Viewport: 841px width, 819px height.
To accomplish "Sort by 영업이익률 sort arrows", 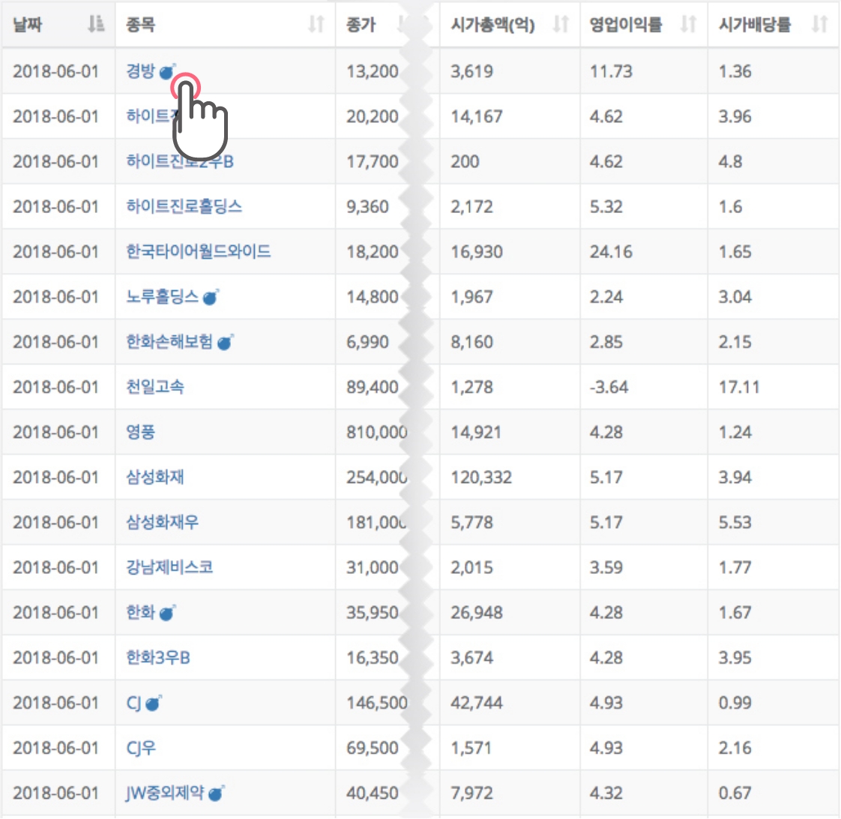I will coord(689,24).
